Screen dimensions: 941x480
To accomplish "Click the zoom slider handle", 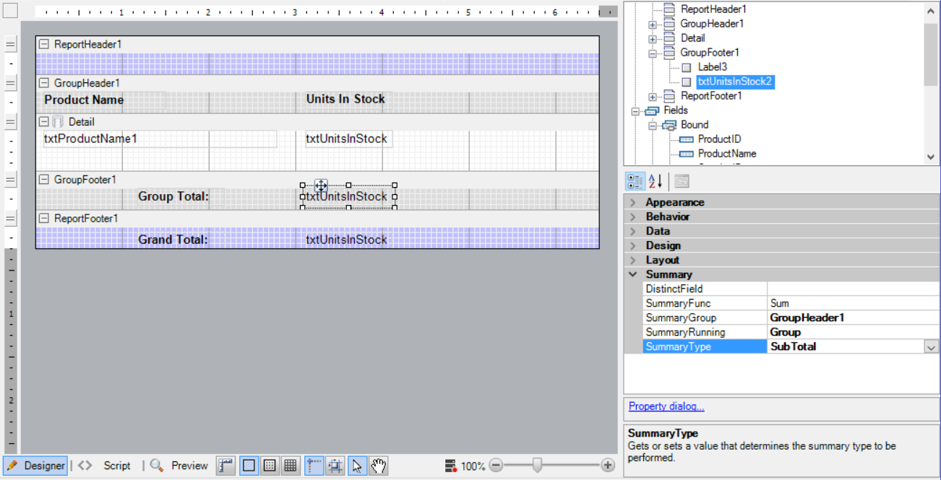I will (x=537, y=466).
